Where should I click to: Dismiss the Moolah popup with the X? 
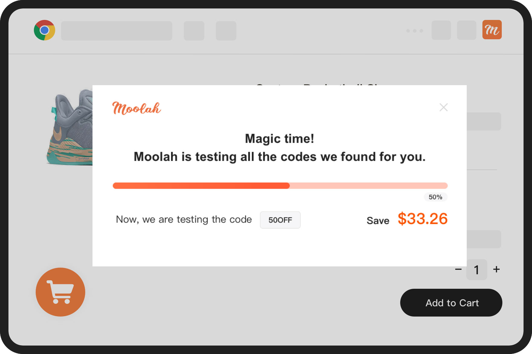(443, 107)
